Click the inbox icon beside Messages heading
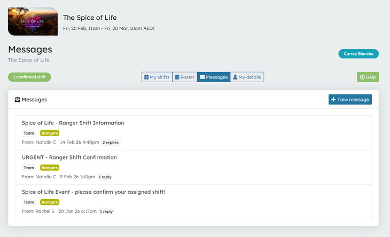The image size is (390, 237). (x=18, y=100)
